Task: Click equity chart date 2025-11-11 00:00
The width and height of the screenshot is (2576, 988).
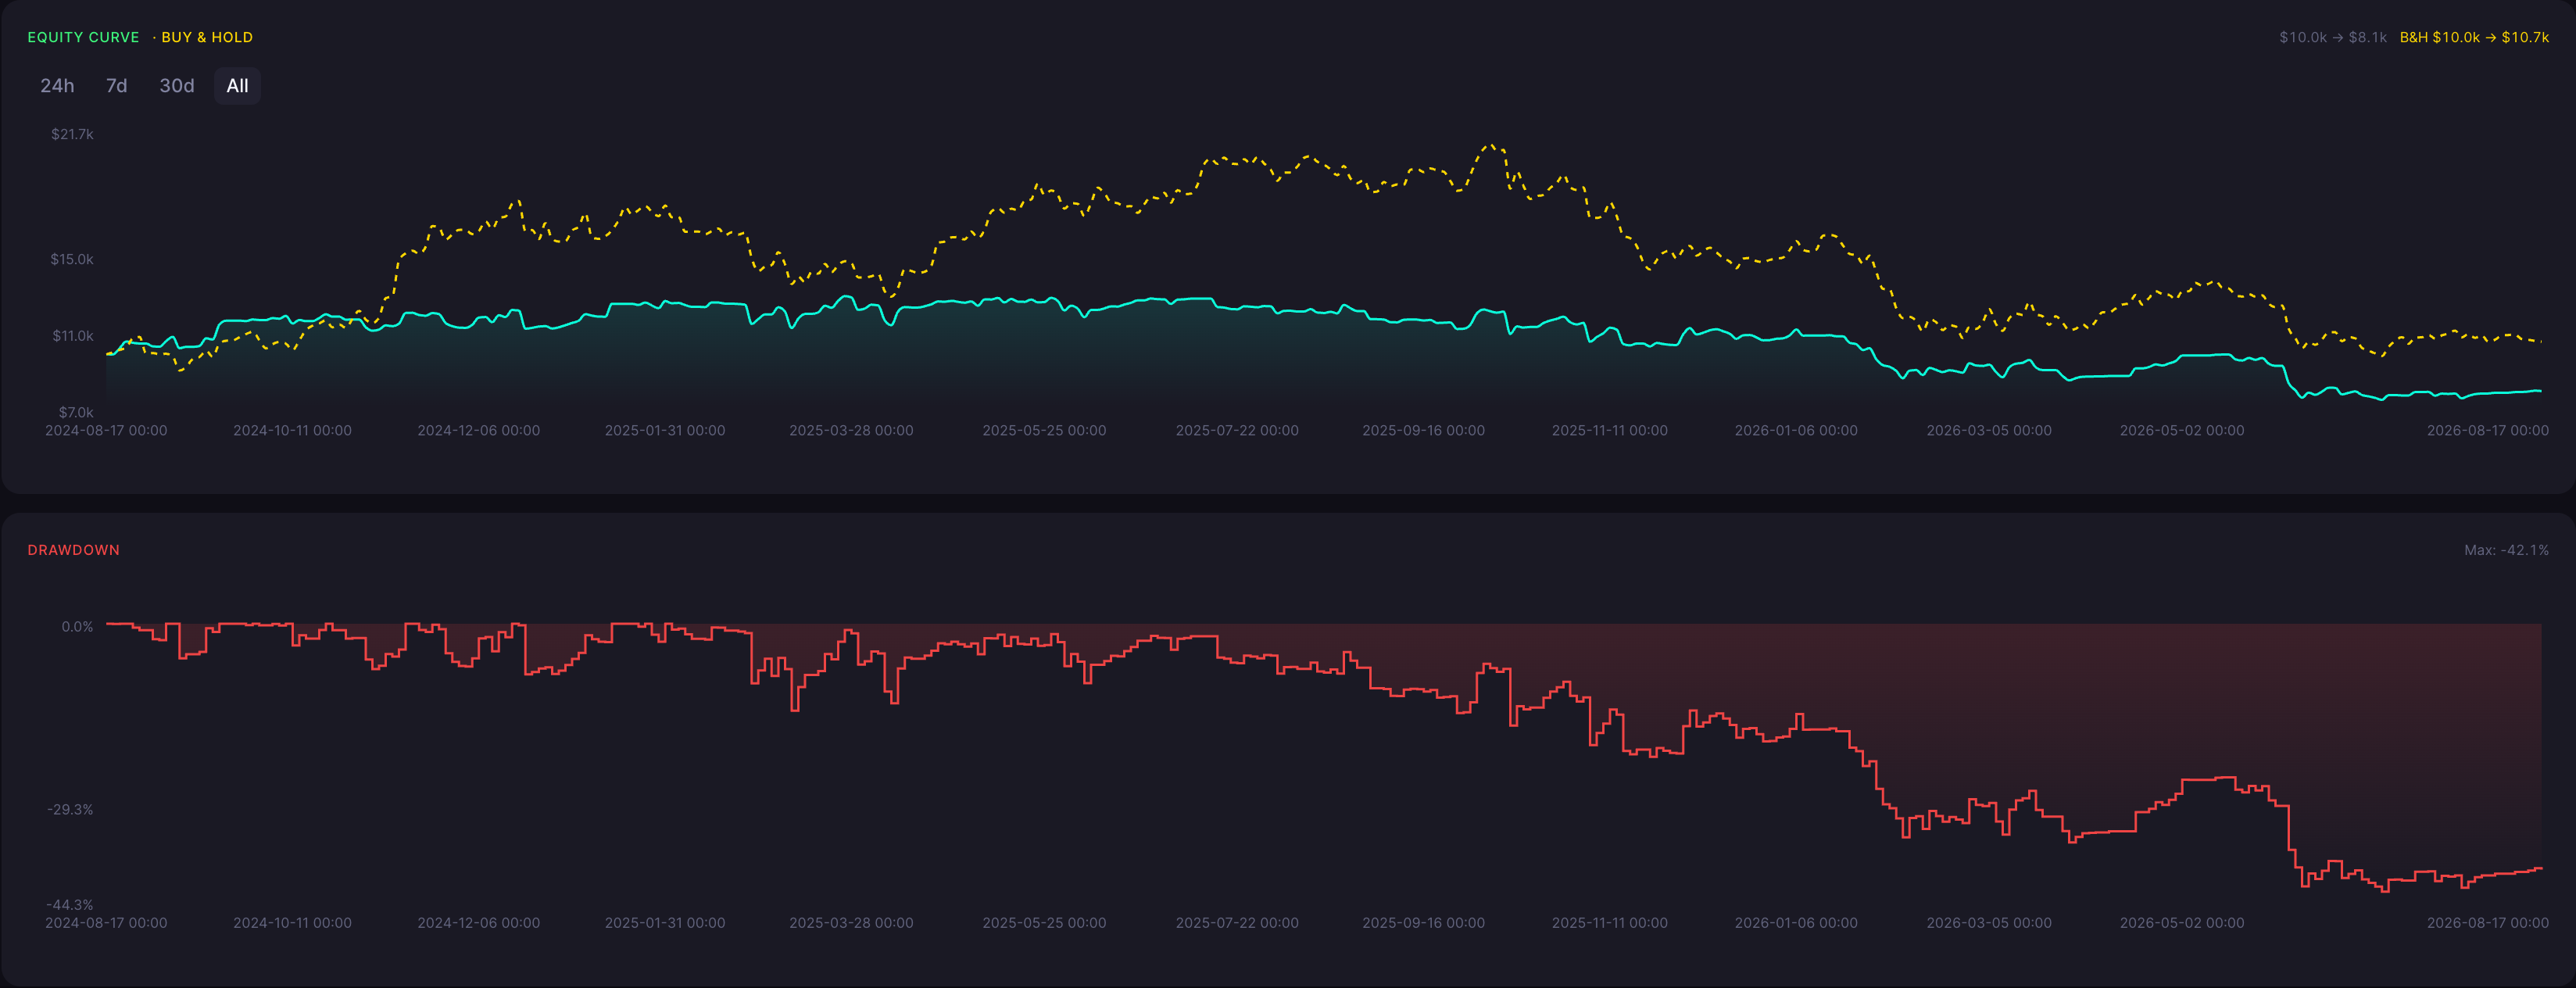Action: coord(1609,431)
